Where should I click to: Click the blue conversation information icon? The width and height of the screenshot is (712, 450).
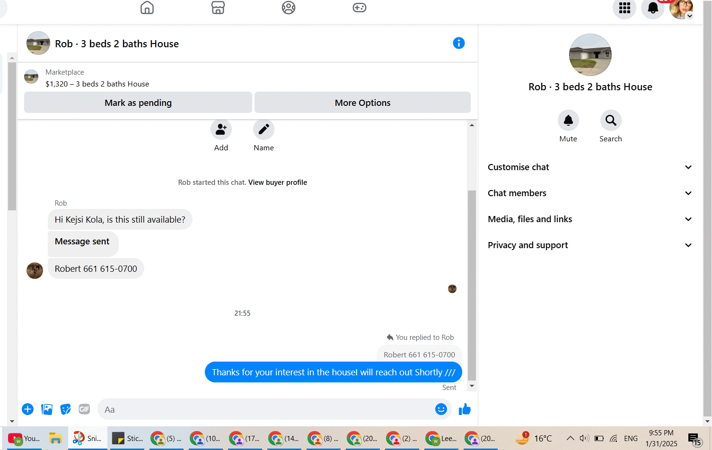point(459,43)
